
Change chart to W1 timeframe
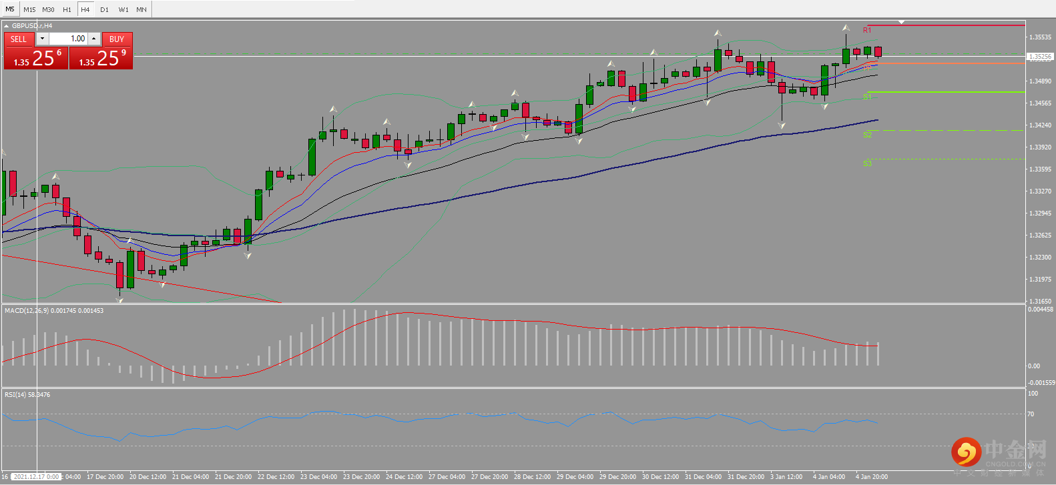[123, 9]
